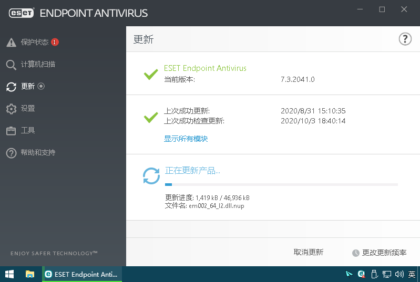The image size is (420, 282).
Task: Click the green checkmark beside ESET Endpoint Antivirus
Action: 151,74
